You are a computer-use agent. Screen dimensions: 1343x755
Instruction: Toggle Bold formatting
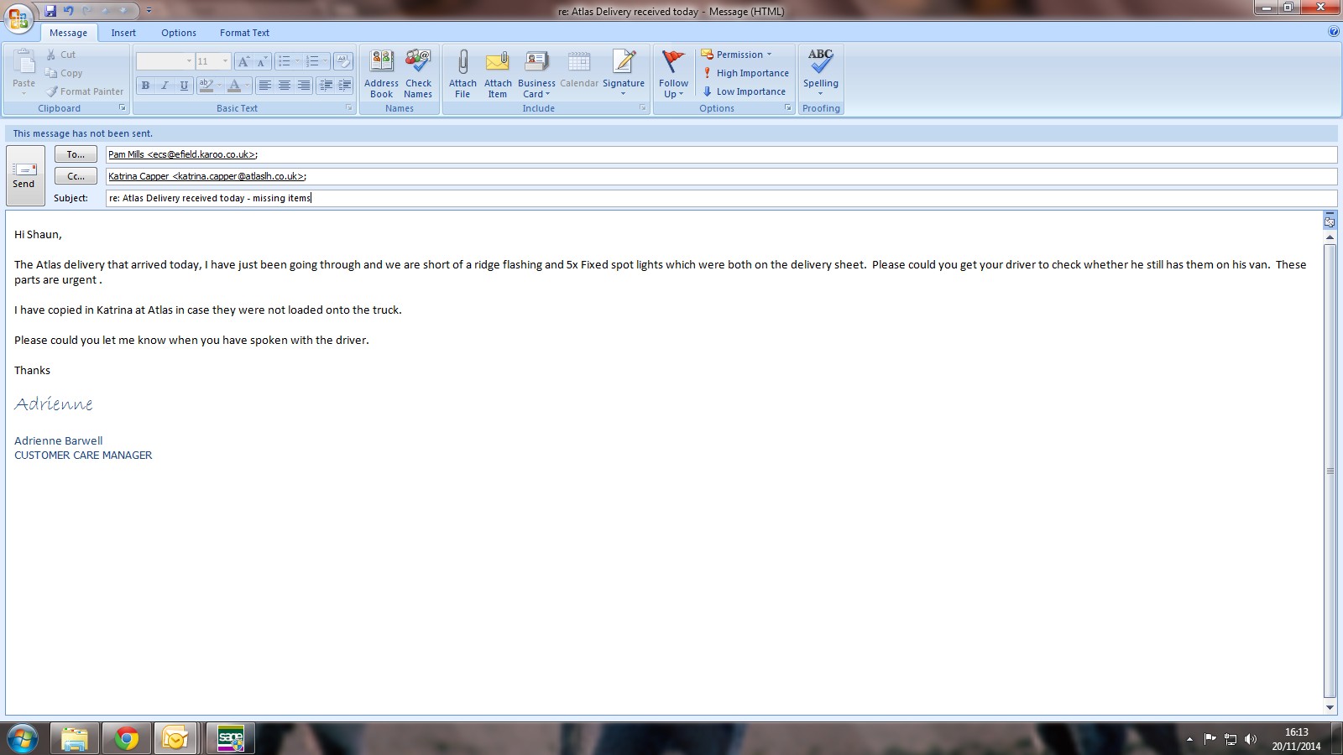[145, 85]
